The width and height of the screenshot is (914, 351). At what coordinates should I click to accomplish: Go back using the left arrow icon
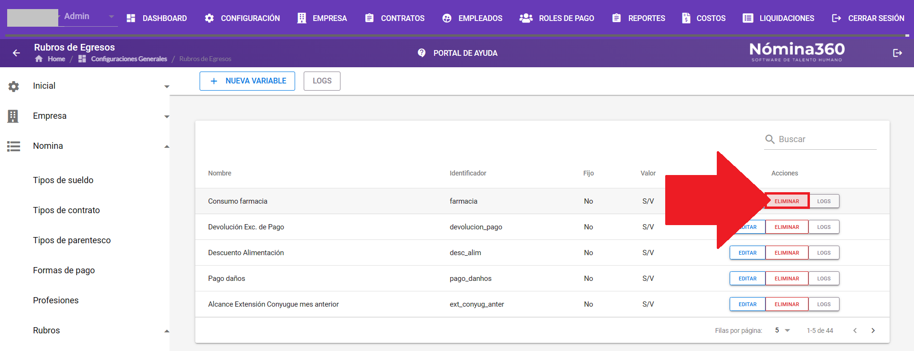[16, 53]
